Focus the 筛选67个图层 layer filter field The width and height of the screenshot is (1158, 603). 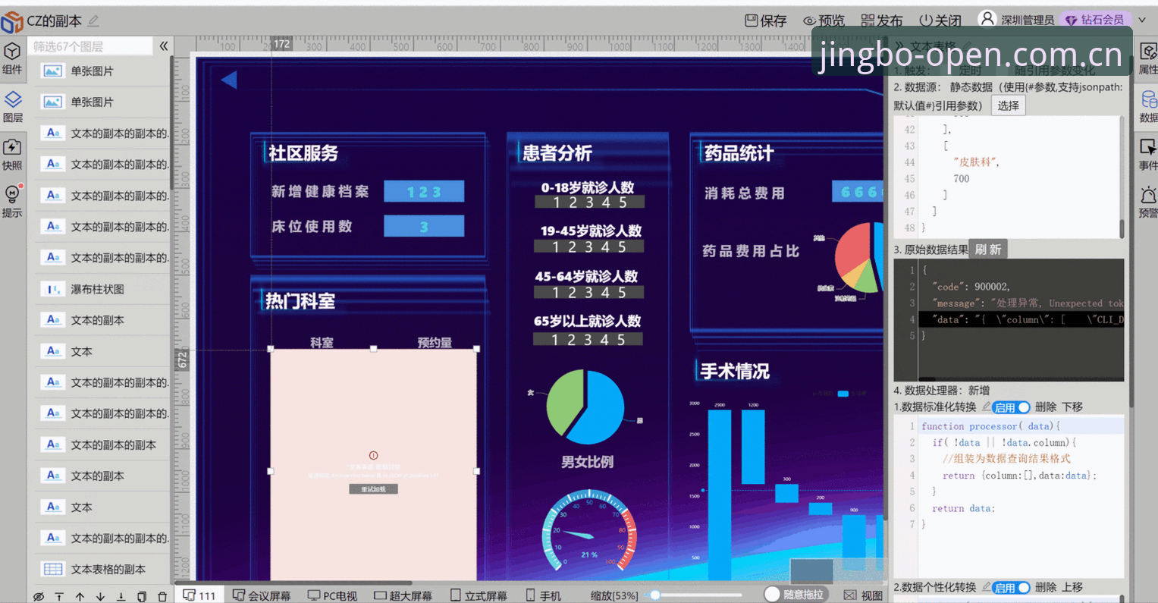click(91, 46)
